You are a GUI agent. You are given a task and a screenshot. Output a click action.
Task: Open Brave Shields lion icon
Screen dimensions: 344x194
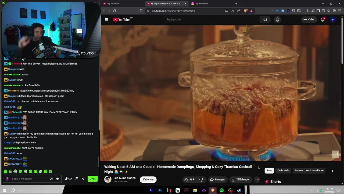tap(245, 11)
